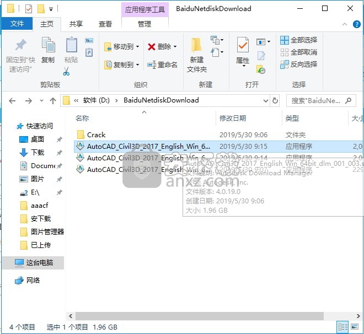Screen dimensions: 364x334
Task: Click the Paste (粘贴) ribbon button
Action: pyautogui.click(x=71, y=50)
